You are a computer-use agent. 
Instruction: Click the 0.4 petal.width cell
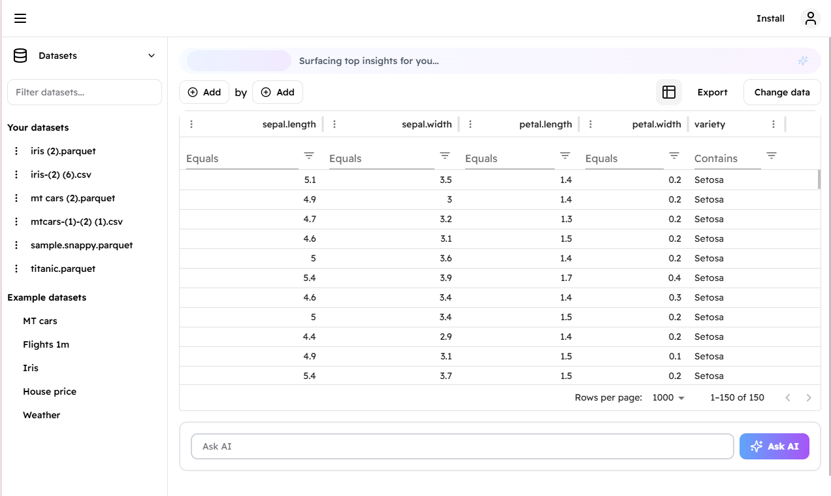tap(634, 278)
